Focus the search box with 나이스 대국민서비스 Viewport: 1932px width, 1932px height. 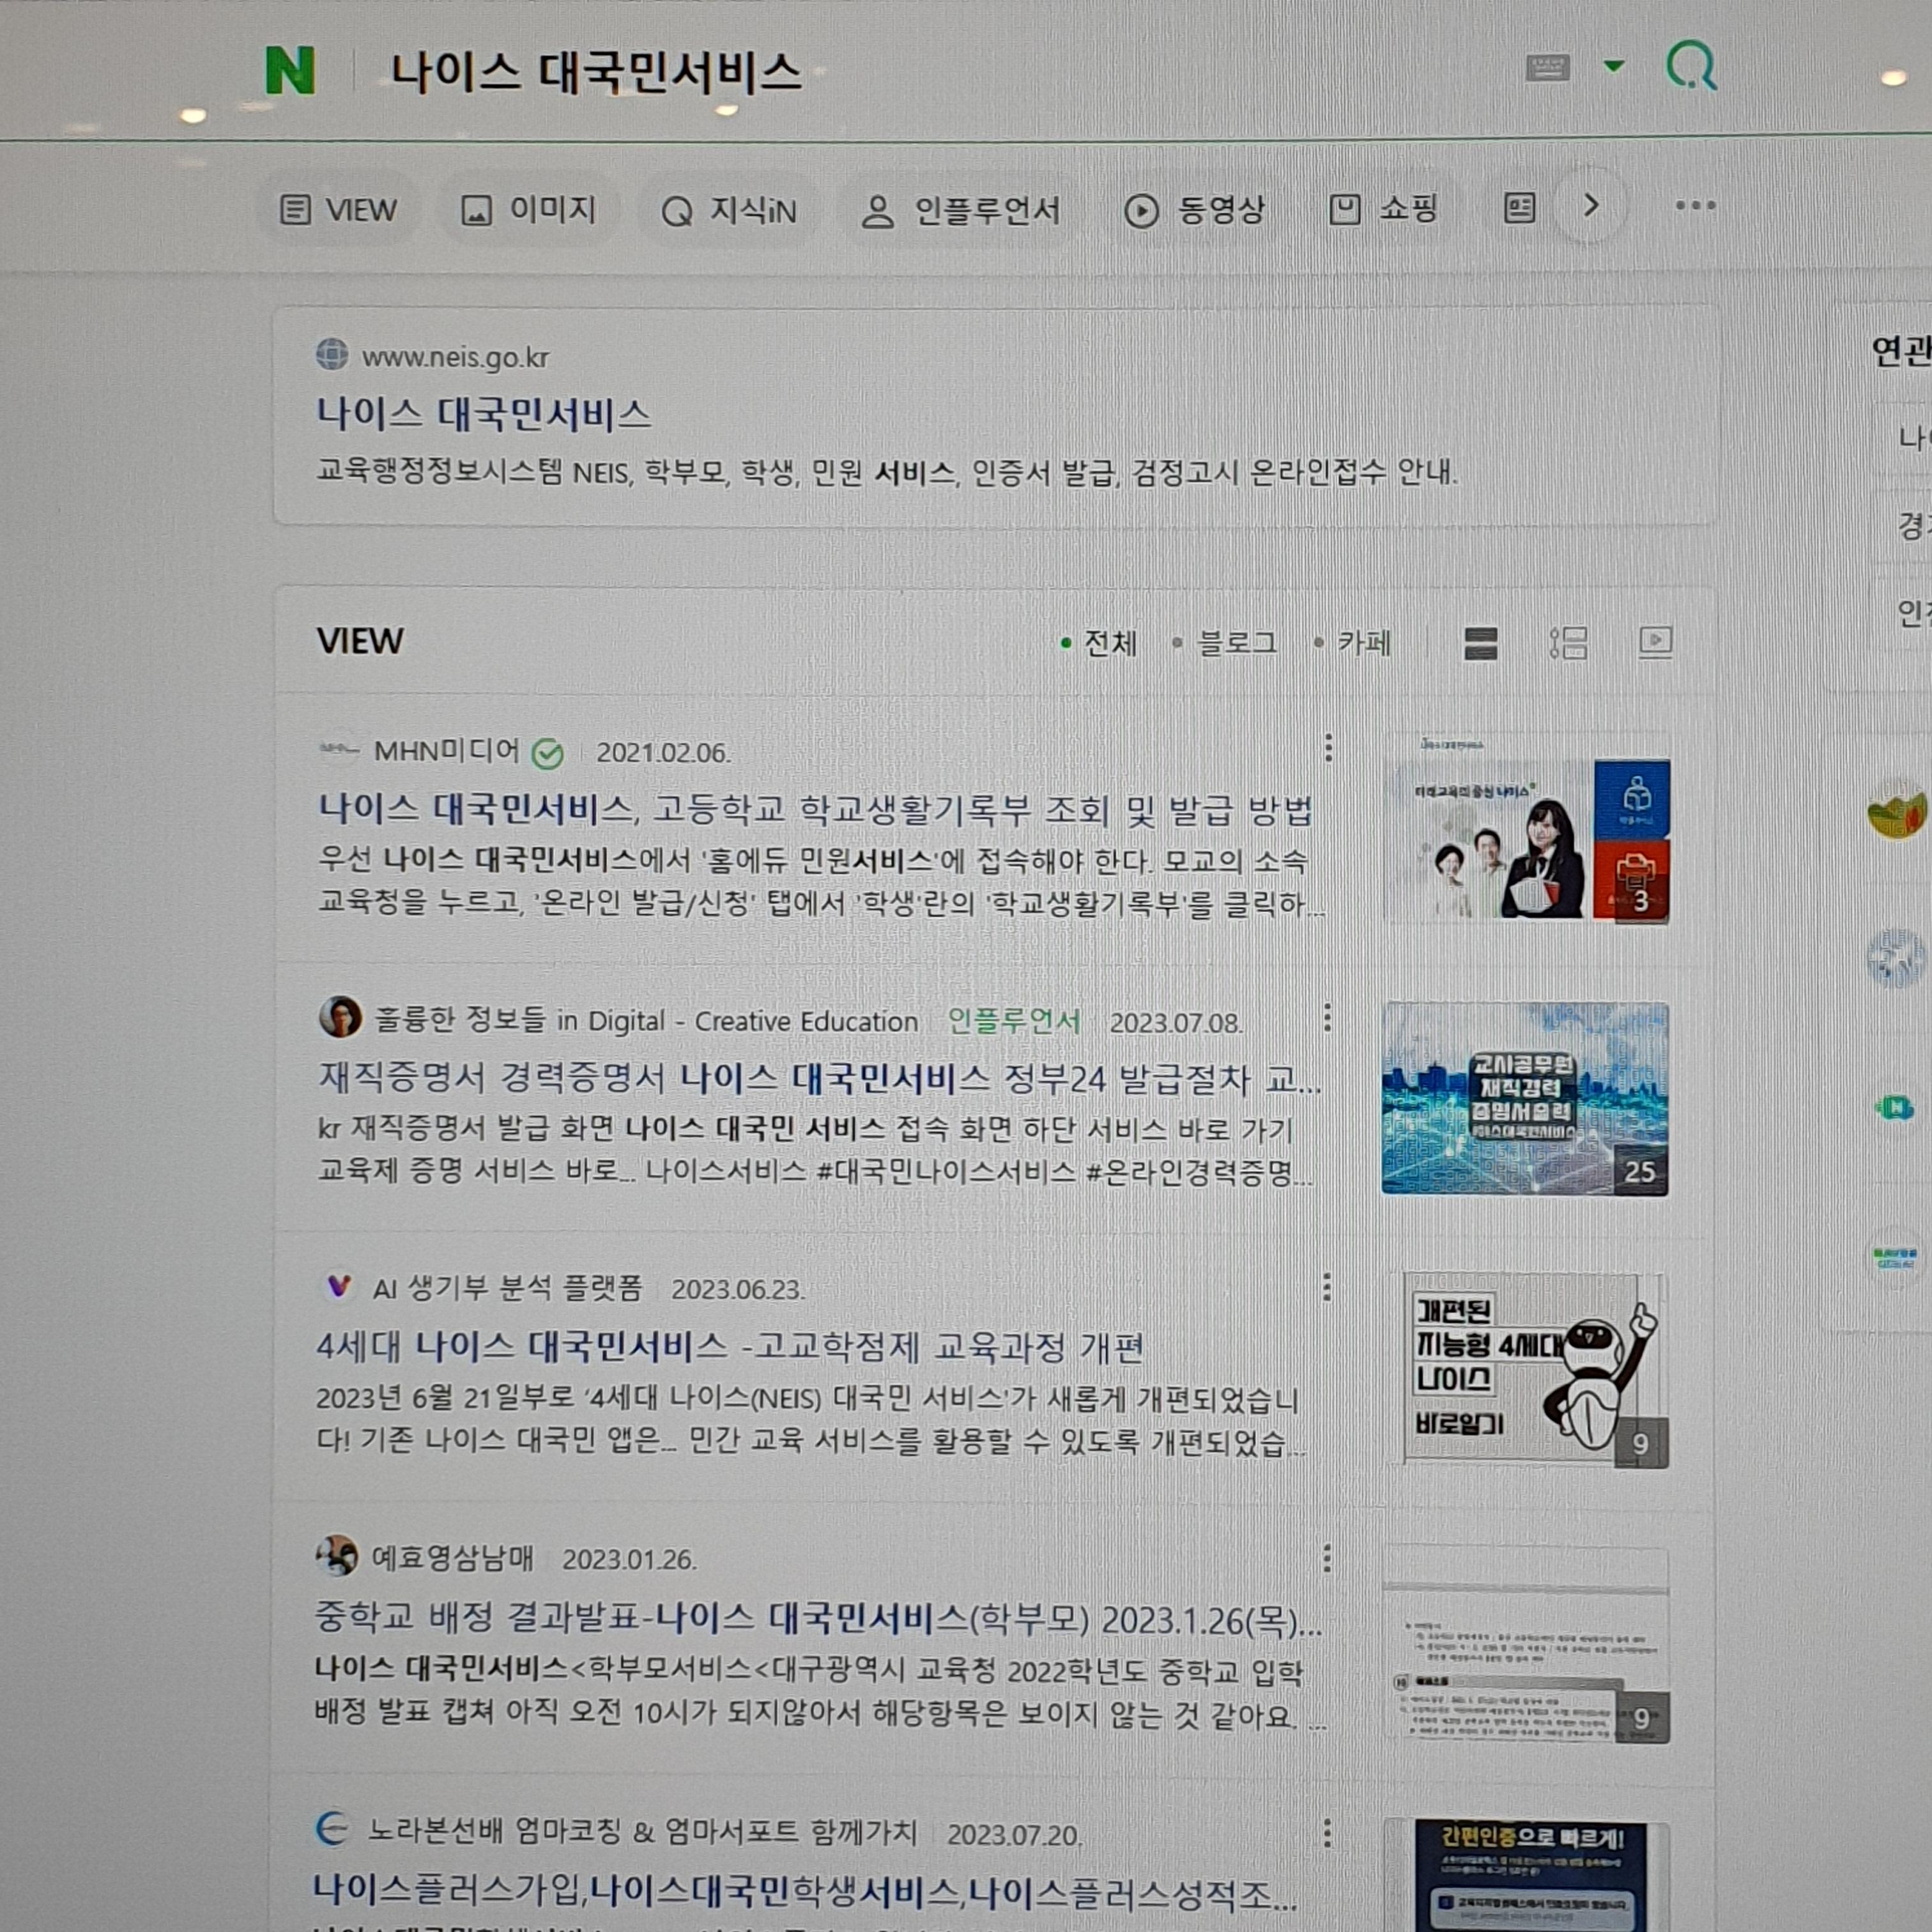596,73
